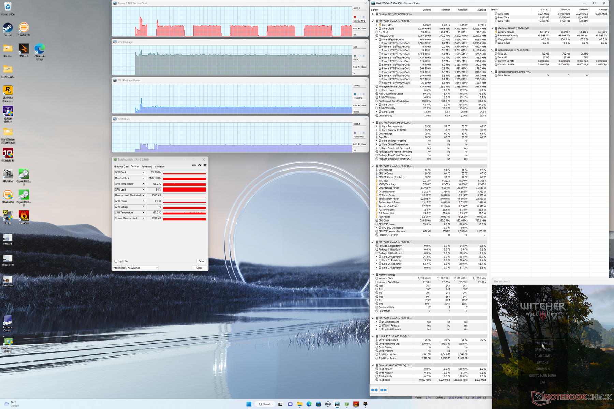Expand the Core Temperatures row
614x409 pixels.
376,126
